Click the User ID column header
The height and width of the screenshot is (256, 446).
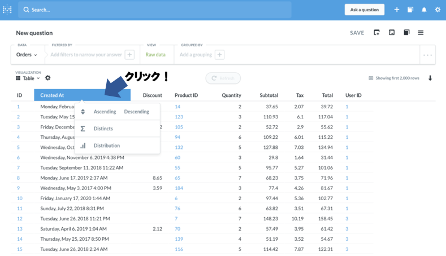tap(353, 95)
